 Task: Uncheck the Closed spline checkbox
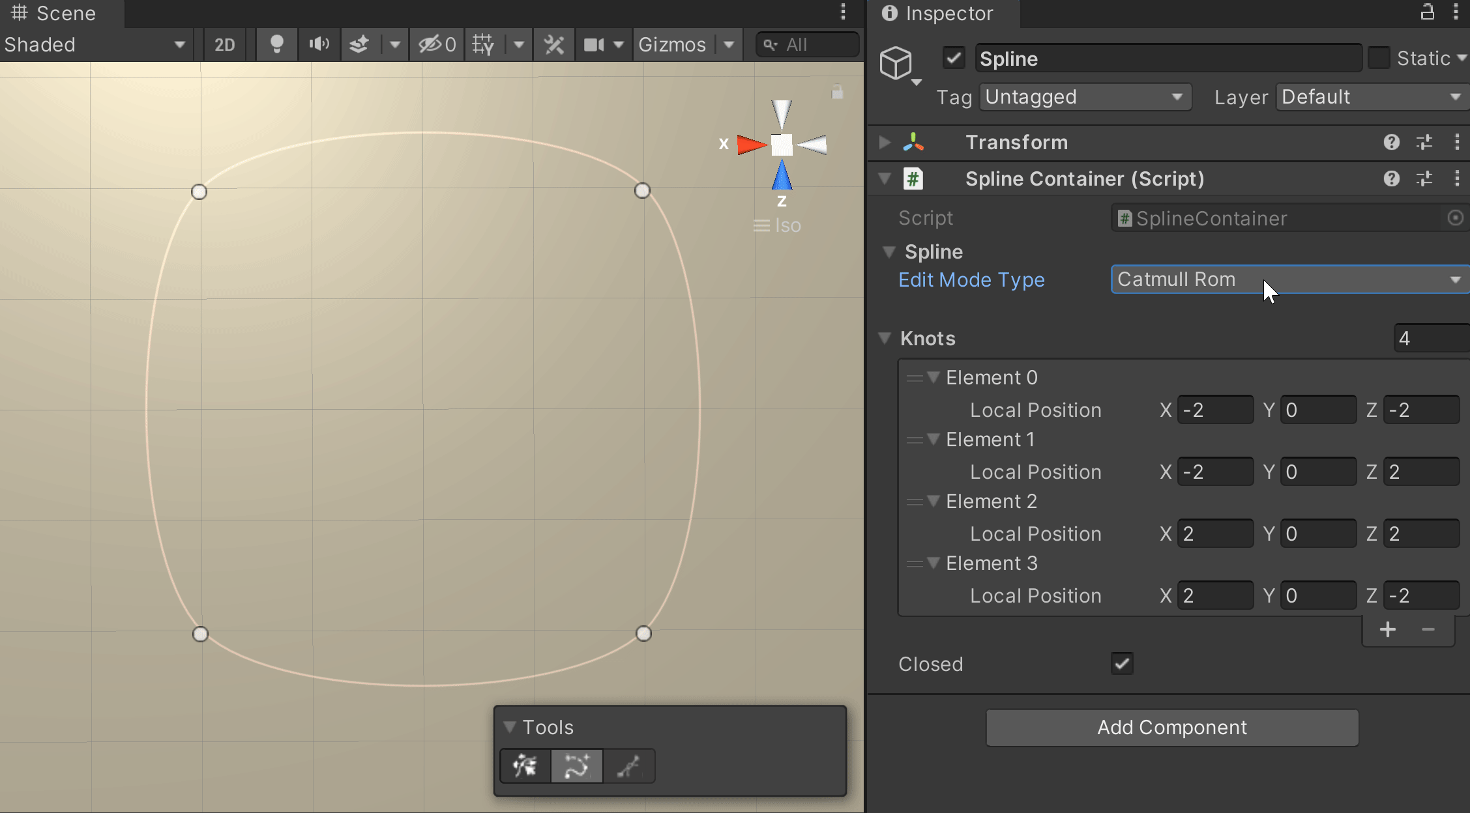coord(1122,664)
